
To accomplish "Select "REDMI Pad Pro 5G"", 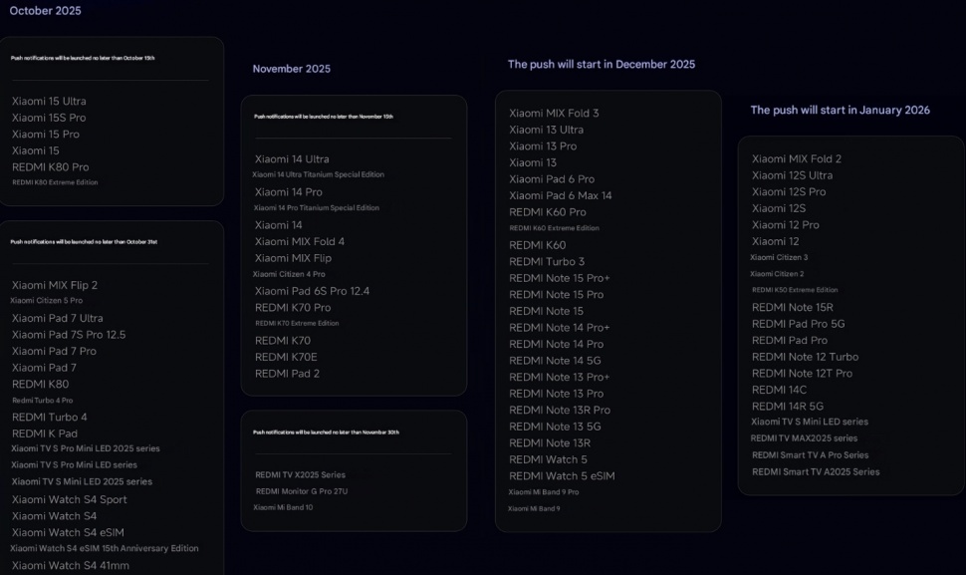I will tap(798, 324).
